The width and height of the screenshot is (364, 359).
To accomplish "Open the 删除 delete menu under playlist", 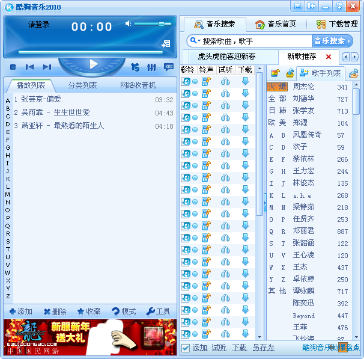I will tap(55, 311).
